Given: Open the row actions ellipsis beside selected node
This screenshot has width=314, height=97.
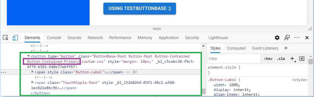Looking at the screenshot, I should (x=3, y=72).
